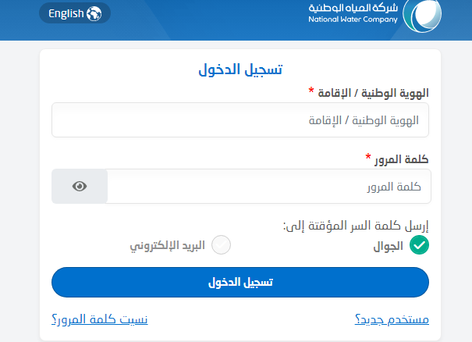472x342 pixels.
Task: Click the text إرسل كلمة السر المؤقتة إلى
Action: [356, 226]
